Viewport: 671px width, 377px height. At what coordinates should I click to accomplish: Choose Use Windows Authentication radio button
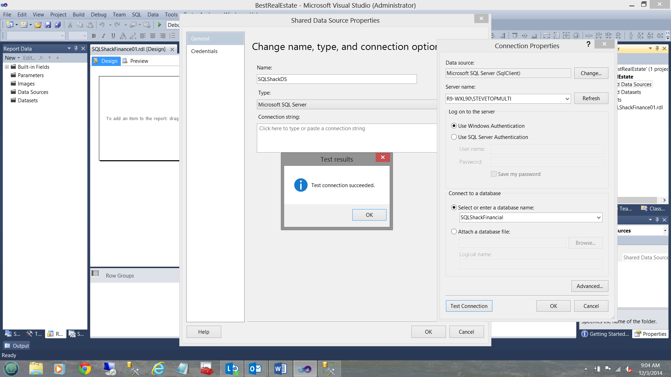click(454, 126)
